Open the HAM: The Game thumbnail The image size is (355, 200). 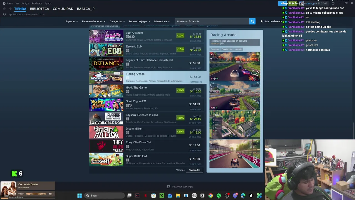106,91
